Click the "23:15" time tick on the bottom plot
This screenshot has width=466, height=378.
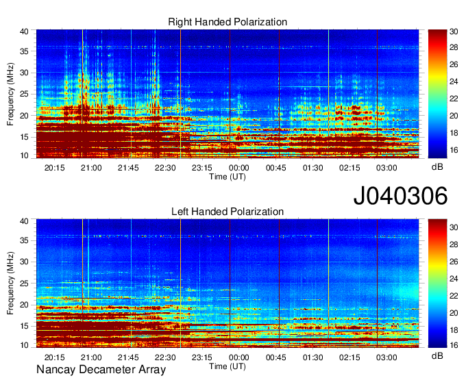point(202,357)
